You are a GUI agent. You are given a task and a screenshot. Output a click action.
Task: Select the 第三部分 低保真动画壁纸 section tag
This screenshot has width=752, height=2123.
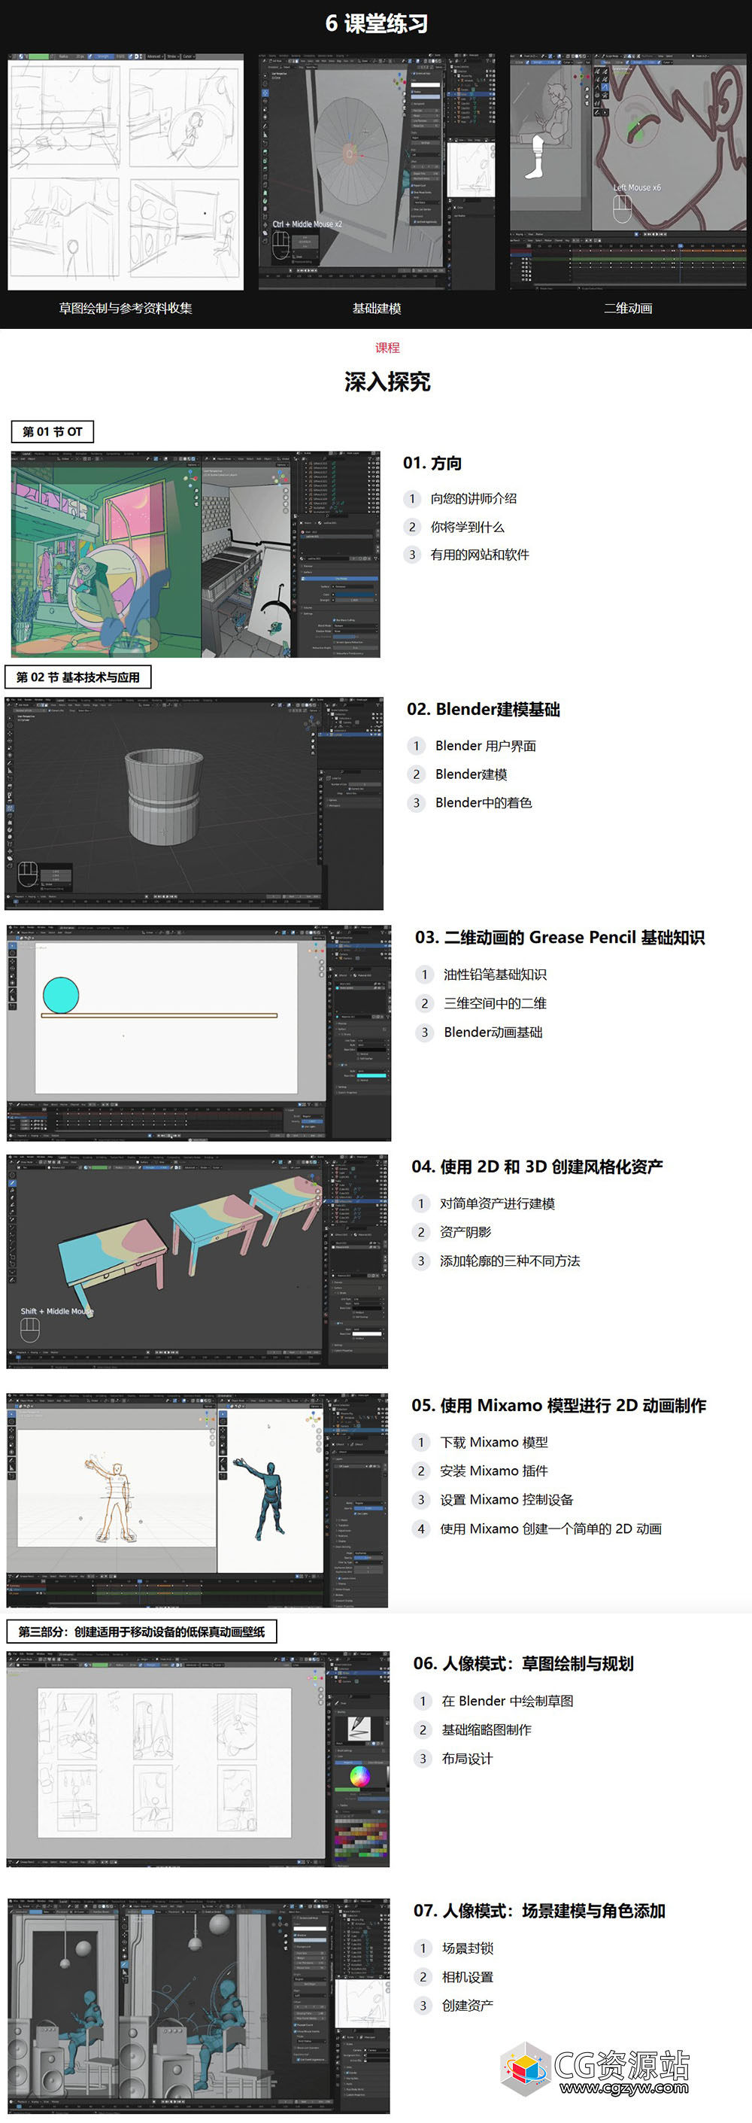point(141,1632)
